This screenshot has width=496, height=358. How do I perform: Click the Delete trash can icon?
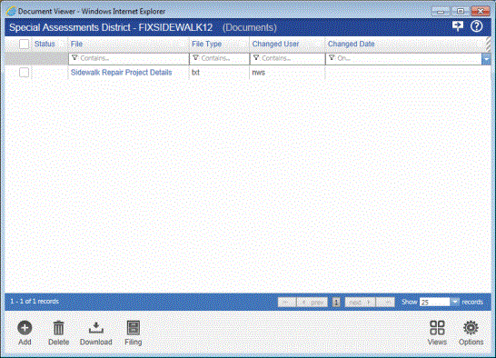pyautogui.click(x=58, y=328)
